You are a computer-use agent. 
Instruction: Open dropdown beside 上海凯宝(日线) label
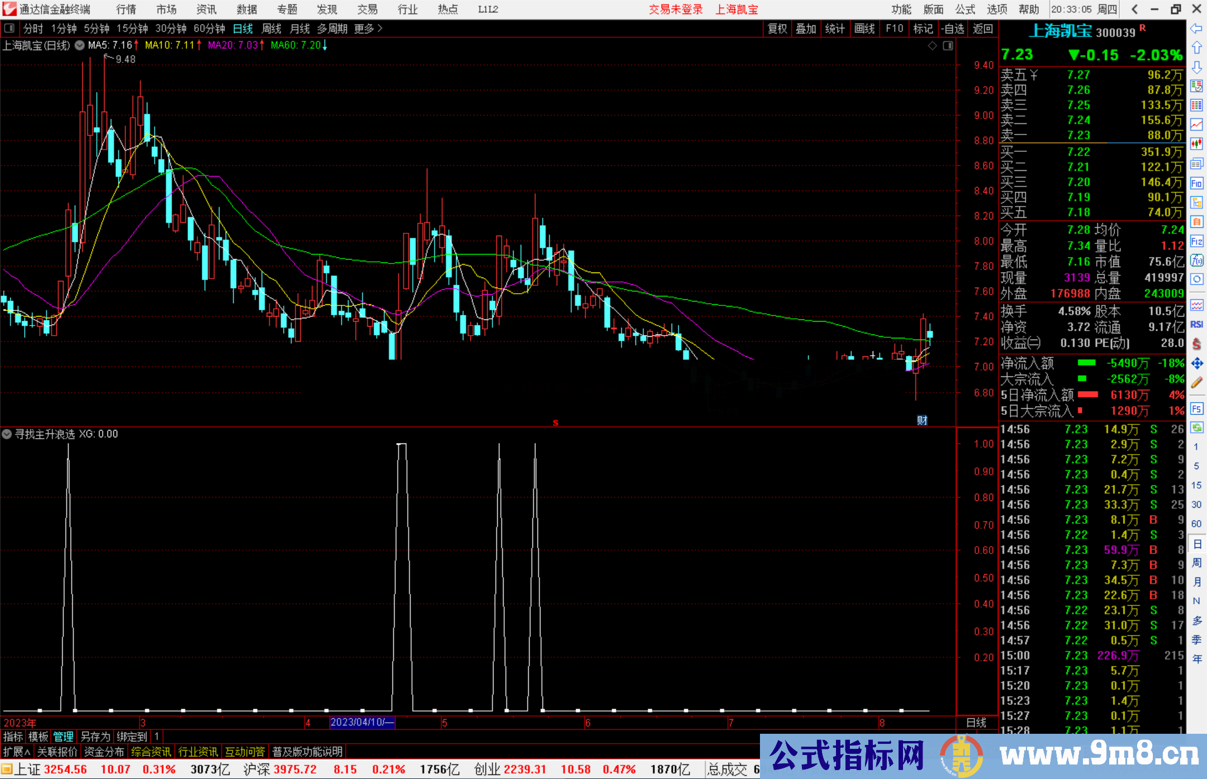coord(79,45)
